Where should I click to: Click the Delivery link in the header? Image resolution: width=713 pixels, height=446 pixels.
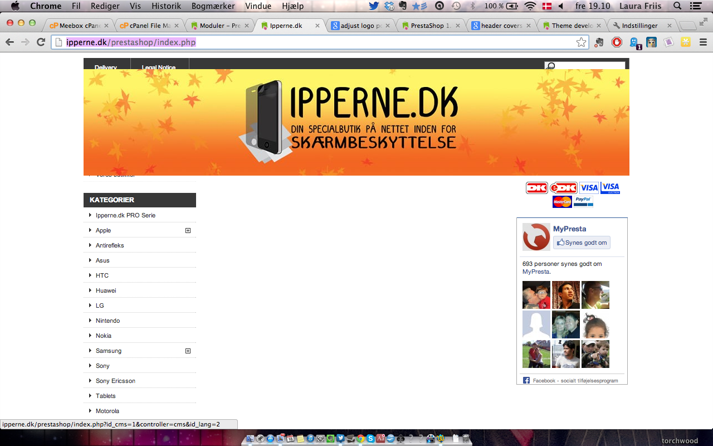coord(106,67)
